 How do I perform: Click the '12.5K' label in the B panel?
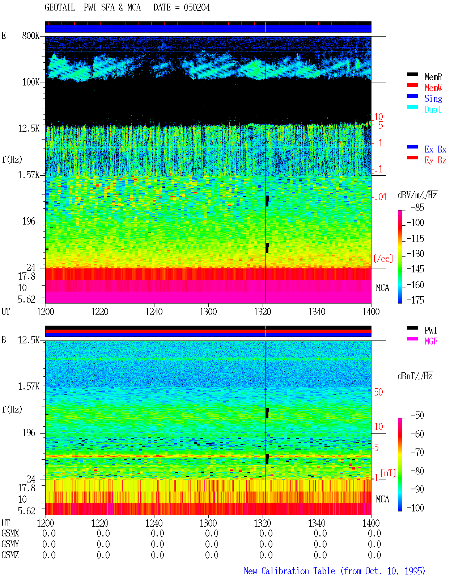click(x=29, y=340)
